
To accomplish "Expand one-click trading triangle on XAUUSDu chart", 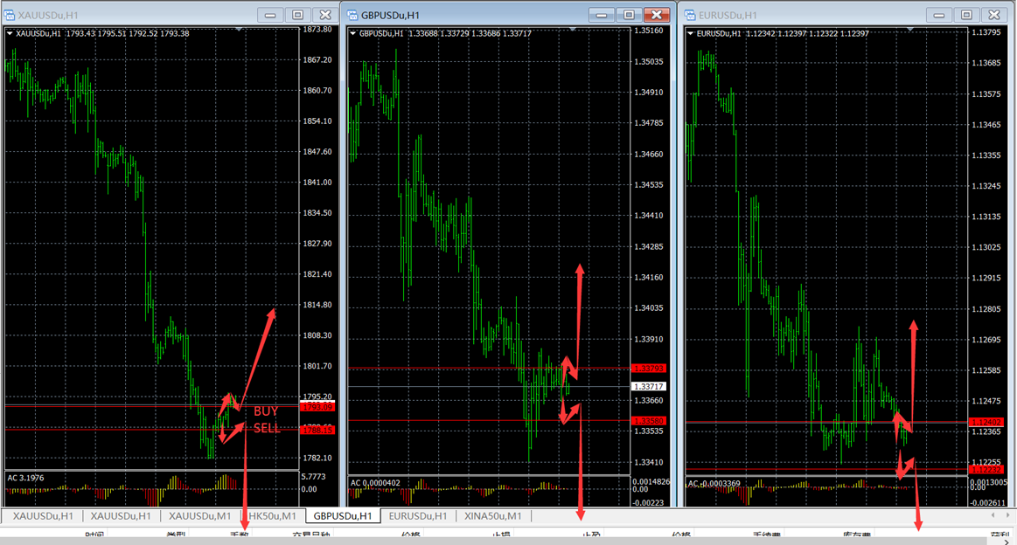I will click(10, 34).
